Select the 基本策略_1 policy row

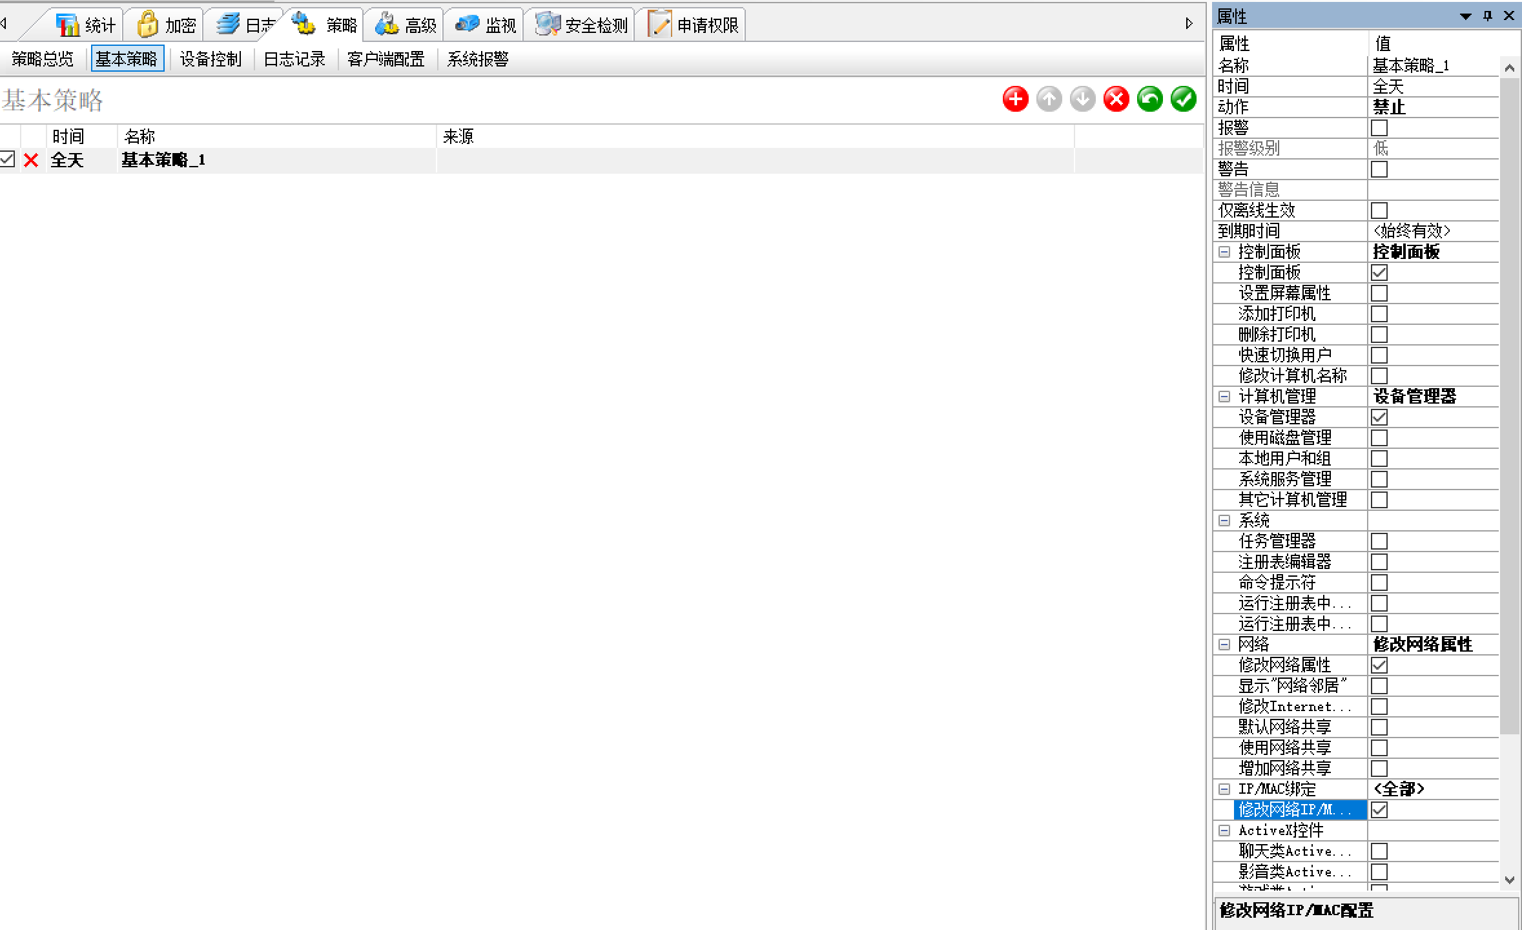[163, 160]
